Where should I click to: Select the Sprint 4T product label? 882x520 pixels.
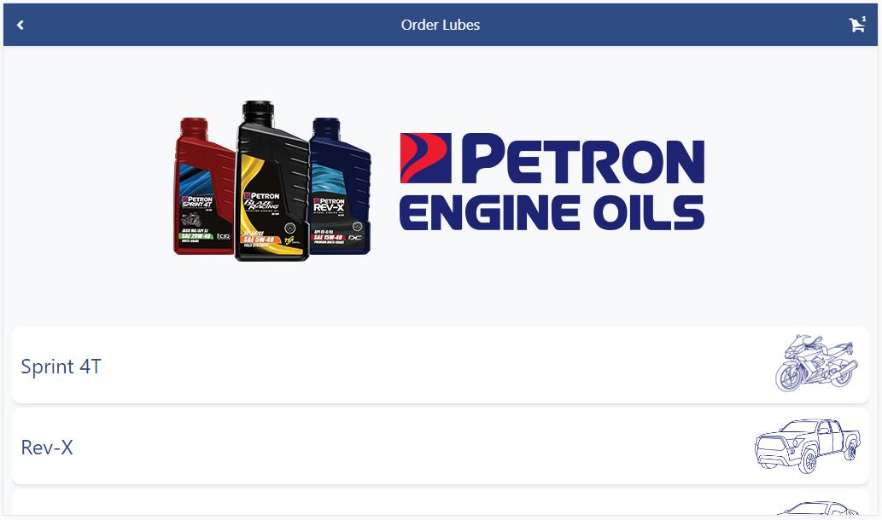click(x=61, y=367)
